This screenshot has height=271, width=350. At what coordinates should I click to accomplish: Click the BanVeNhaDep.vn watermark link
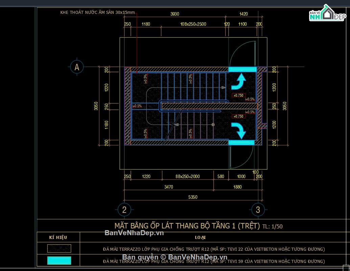pos(134,233)
